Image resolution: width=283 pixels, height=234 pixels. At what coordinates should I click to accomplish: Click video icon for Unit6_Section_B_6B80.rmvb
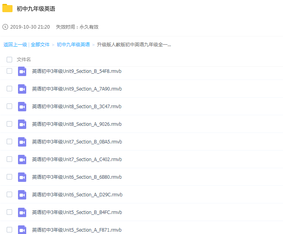22,177
